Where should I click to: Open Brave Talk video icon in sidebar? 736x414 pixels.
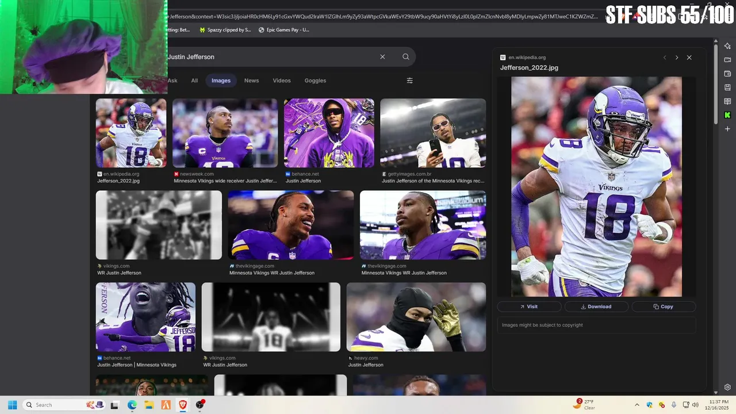click(x=727, y=60)
